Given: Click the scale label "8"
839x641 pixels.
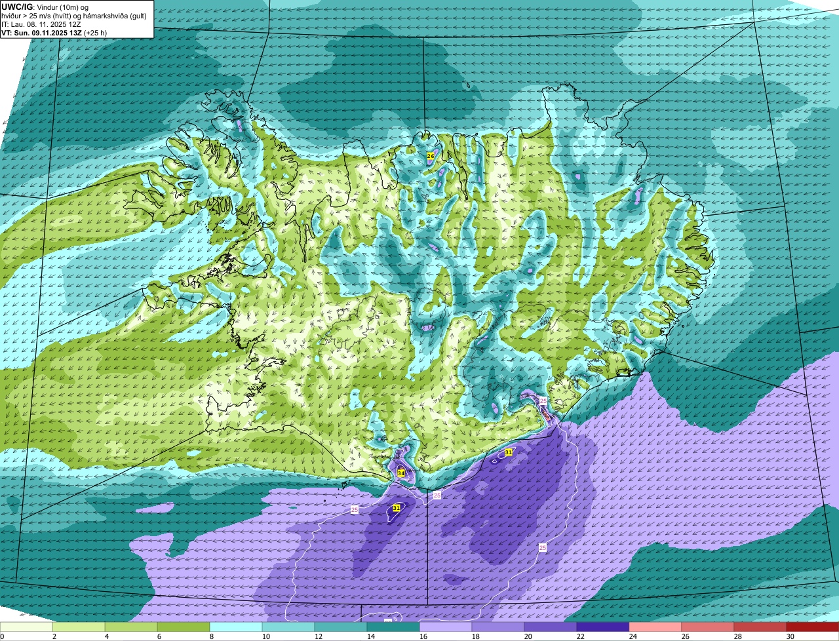Looking at the screenshot, I should point(213,636).
